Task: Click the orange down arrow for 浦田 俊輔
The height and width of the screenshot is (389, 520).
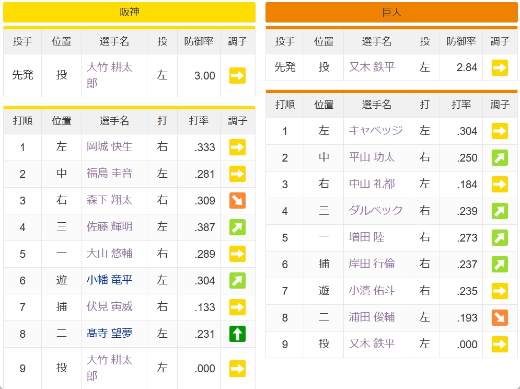Action: coord(500,318)
